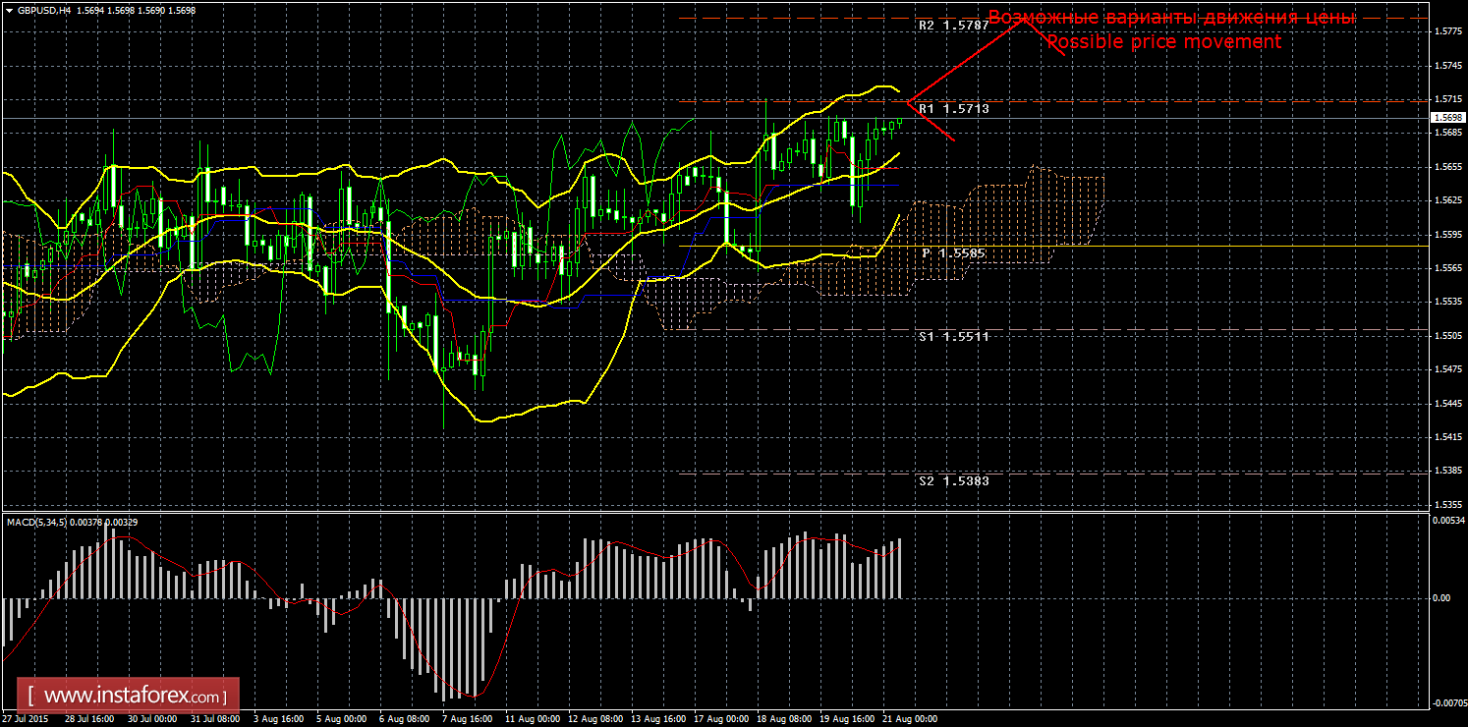This screenshot has width=1468, height=727.
Task: Click the S1 1.5511 support label
Action: point(954,336)
